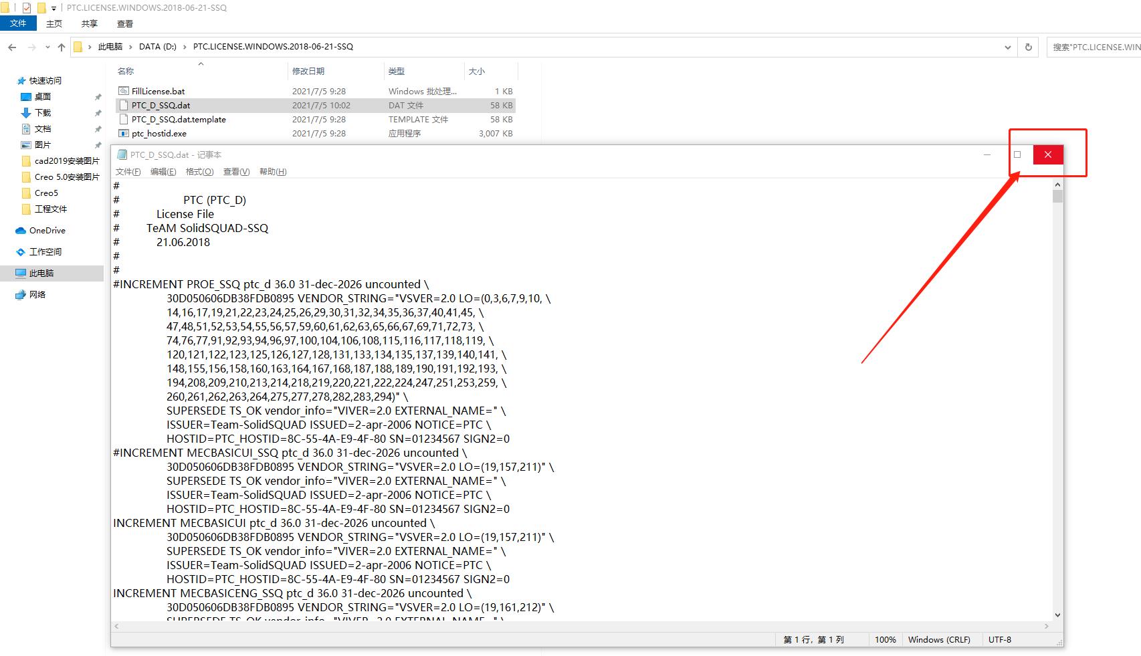The height and width of the screenshot is (656, 1141).
Task: Click the Explorer search box
Action: (x=1094, y=47)
